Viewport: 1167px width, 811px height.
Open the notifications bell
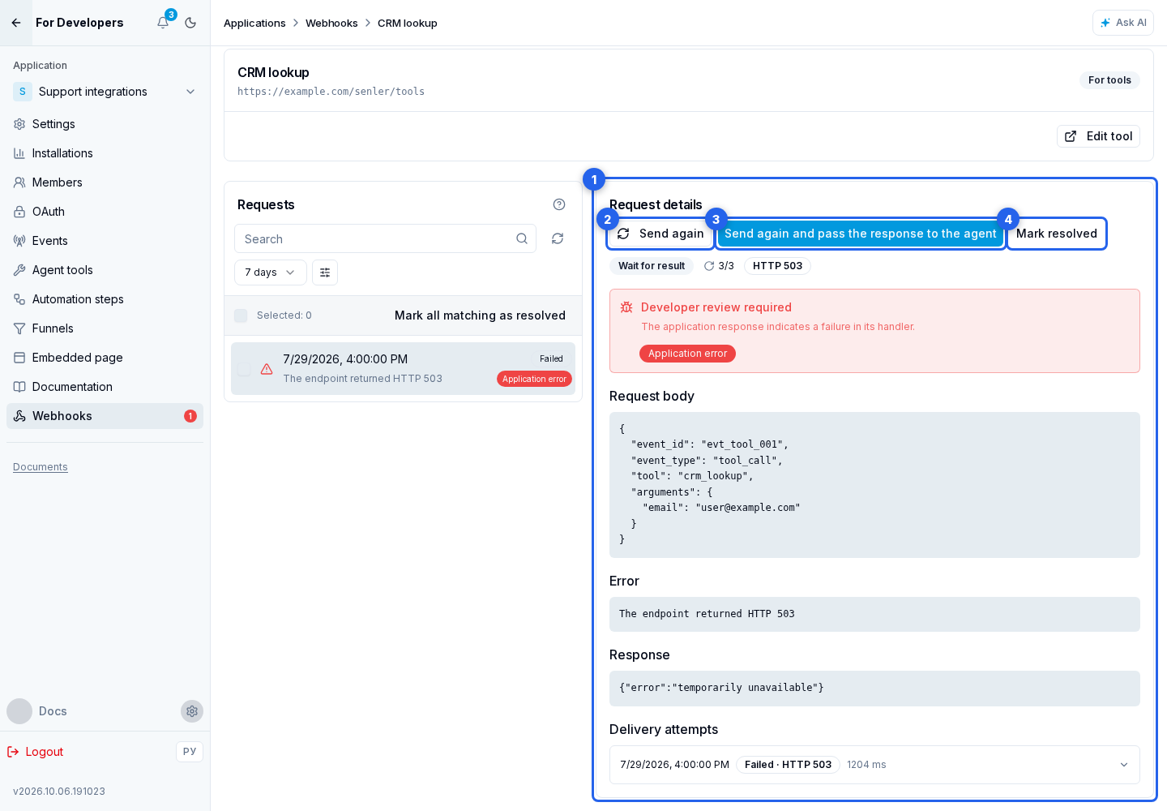tap(163, 23)
